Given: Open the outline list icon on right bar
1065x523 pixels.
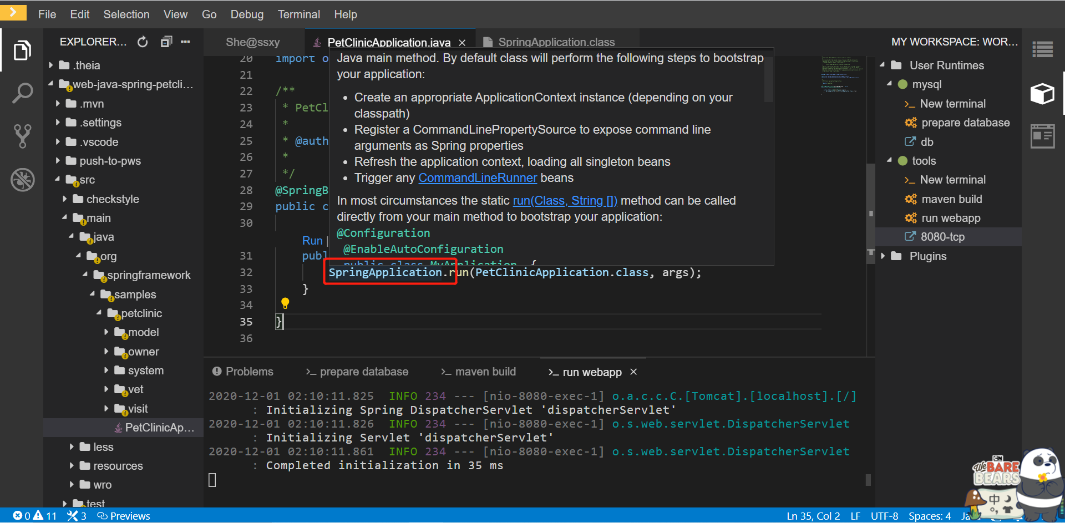Looking at the screenshot, I should 1043,49.
